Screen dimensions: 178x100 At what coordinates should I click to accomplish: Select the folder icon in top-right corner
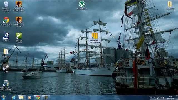[x=170, y=6]
